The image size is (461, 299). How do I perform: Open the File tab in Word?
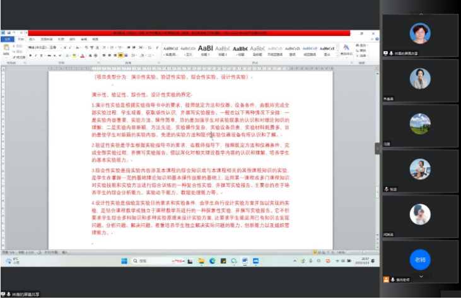[x=7, y=39]
